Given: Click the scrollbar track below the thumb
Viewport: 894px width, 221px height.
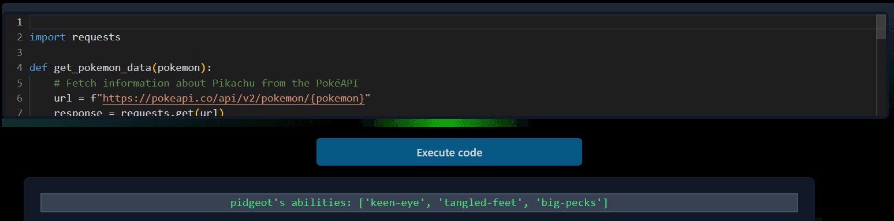Looking at the screenshot, I should pyautogui.click(x=881, y=77).
